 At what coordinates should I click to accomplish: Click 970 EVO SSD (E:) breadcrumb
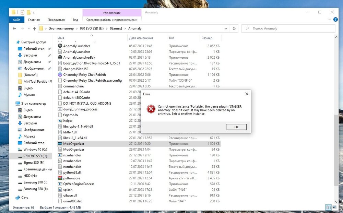tap(92, 28)
